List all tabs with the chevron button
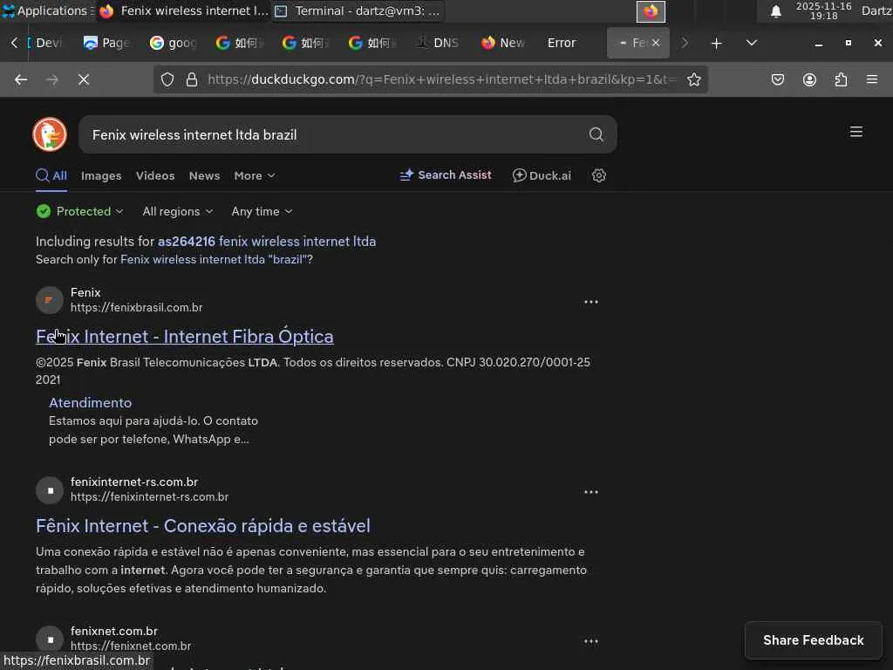Image resolution: width=893 pixels, height=670 pixels. click(752, 43)
